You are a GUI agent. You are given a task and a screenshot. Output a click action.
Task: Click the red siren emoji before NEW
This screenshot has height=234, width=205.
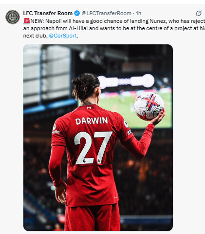(x=27, y=21)
